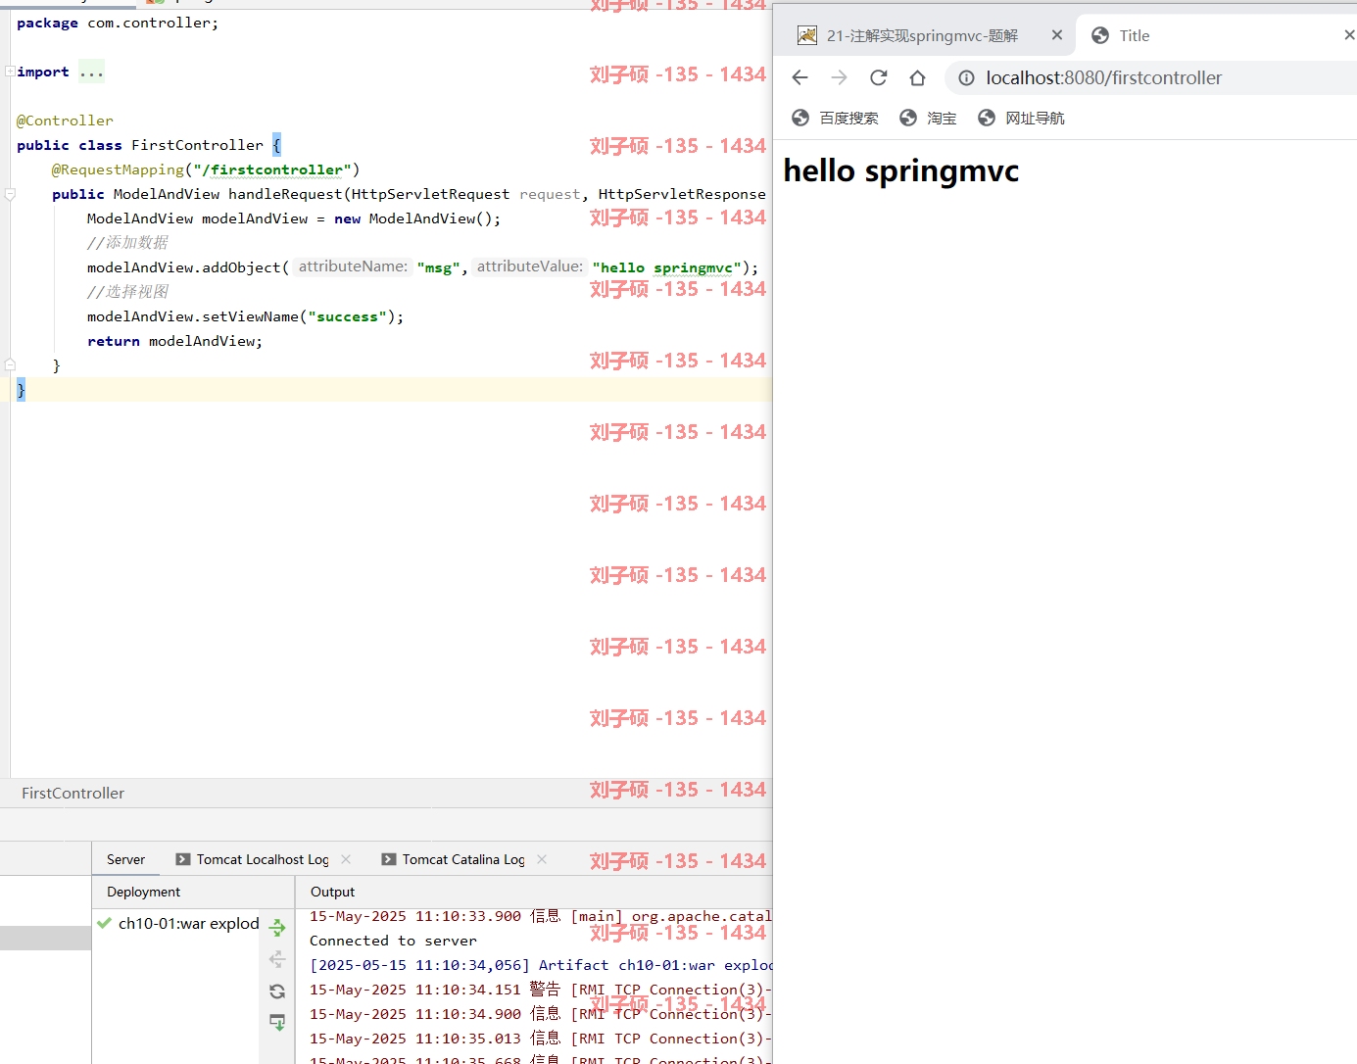Open the 百度搜索 bookmark
1357x1064 pixels.
[835, 118]
